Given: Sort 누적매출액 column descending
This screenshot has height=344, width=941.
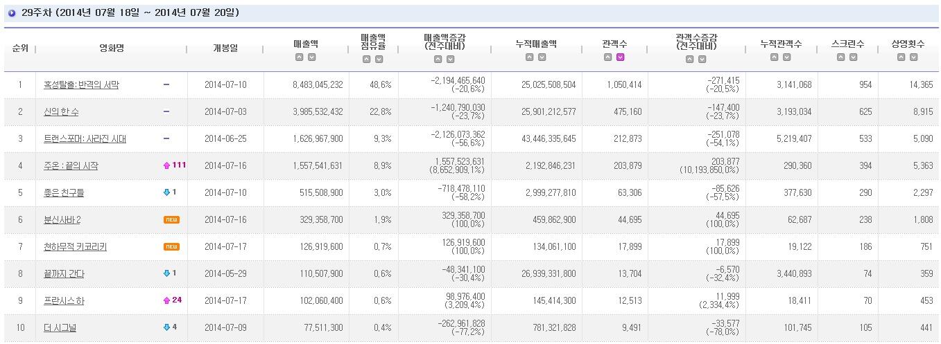Looking at the screenshot, I should pyautogui.click(x=543, y=57).
